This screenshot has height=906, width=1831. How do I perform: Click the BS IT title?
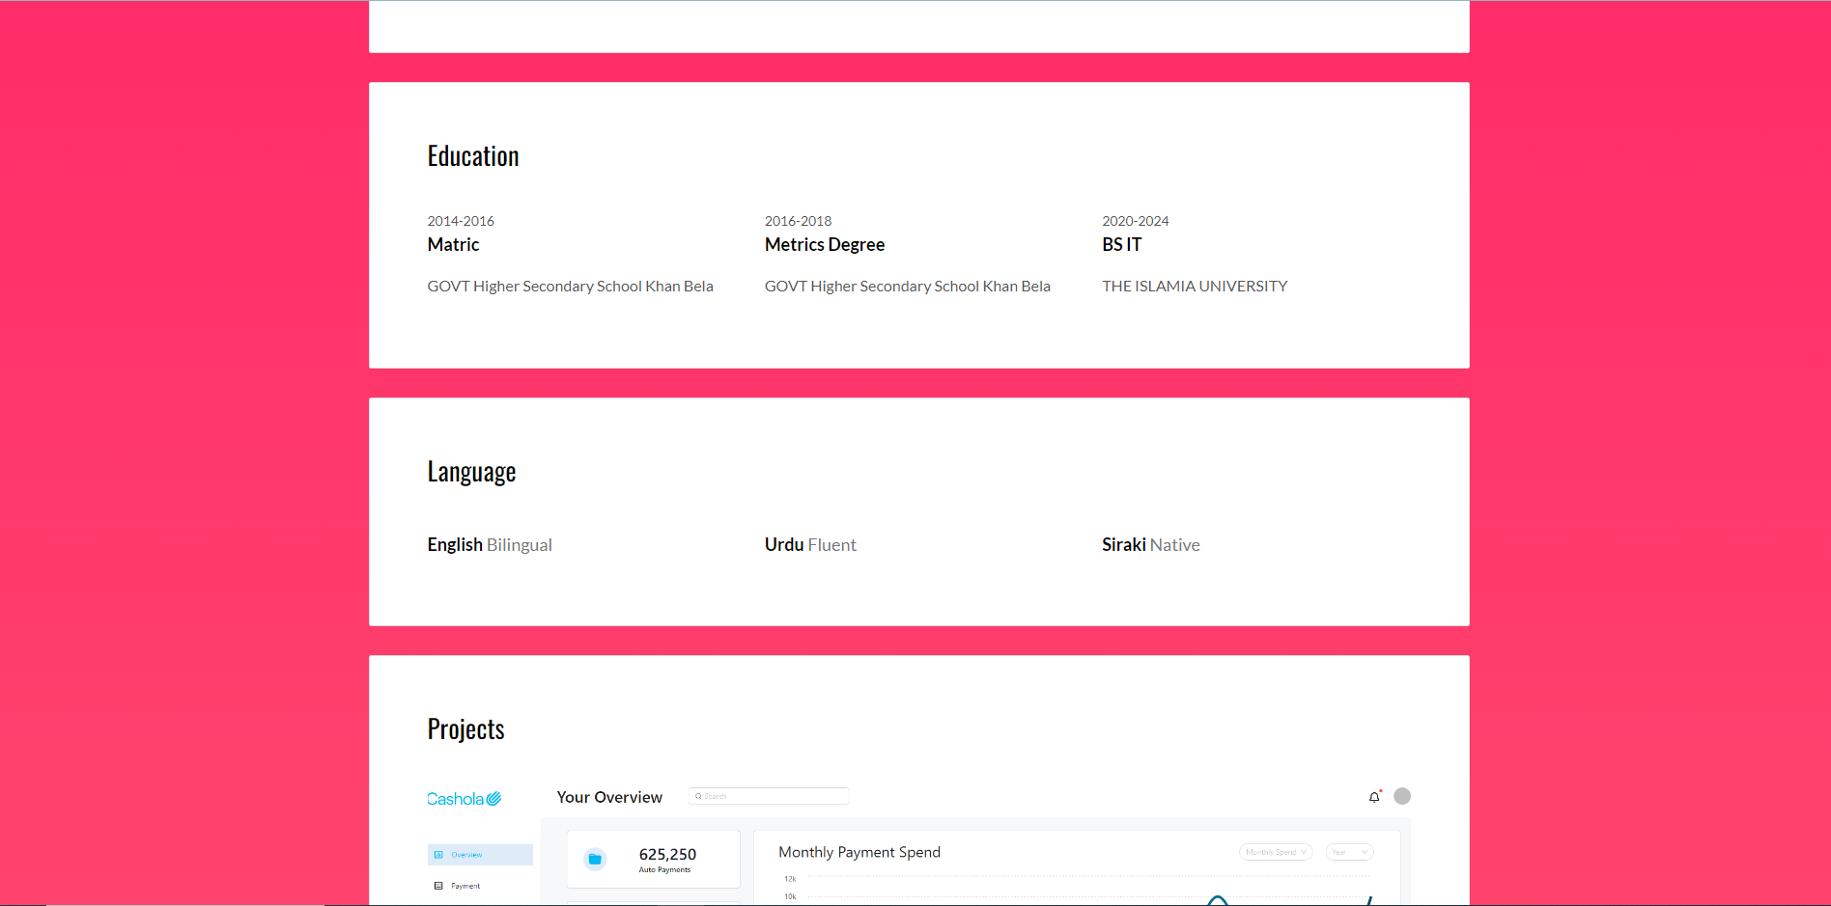(x=1121, y=245)
